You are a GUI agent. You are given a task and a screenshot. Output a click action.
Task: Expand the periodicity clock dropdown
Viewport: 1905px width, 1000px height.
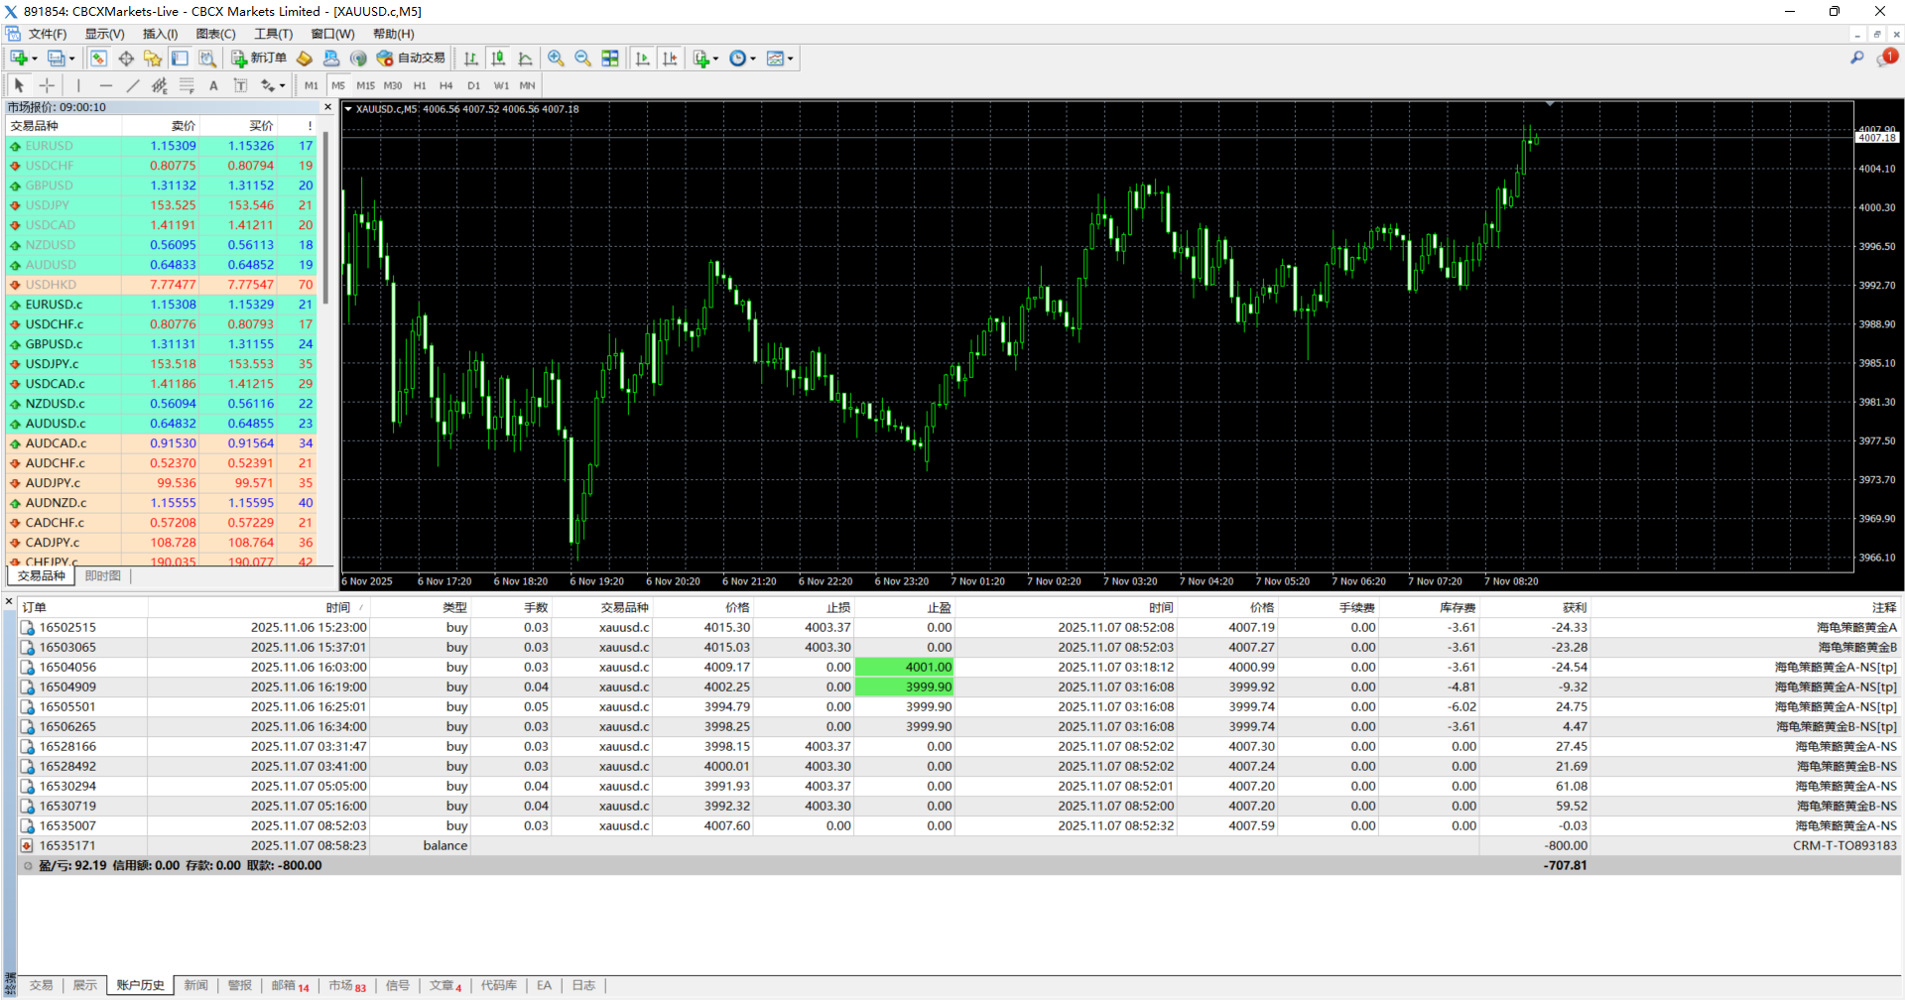point(742,59)
